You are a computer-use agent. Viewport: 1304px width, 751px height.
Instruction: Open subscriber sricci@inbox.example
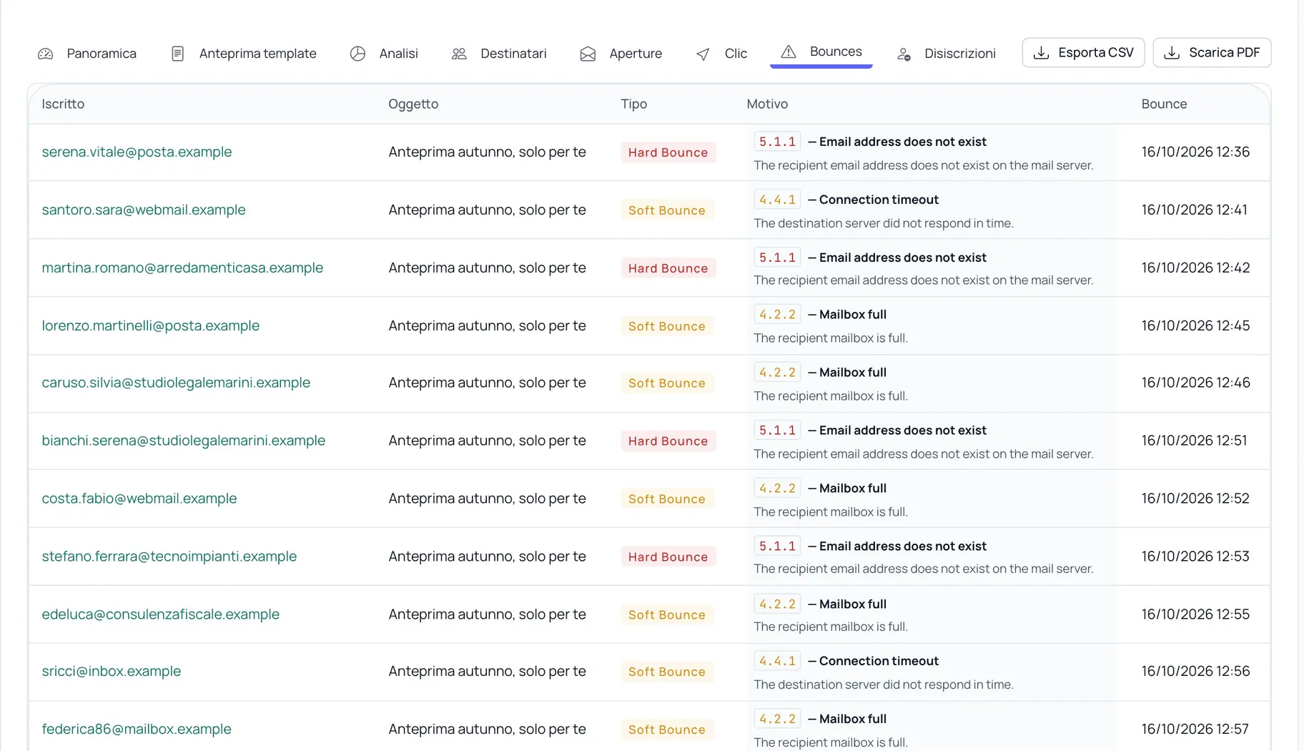point(111,671)
